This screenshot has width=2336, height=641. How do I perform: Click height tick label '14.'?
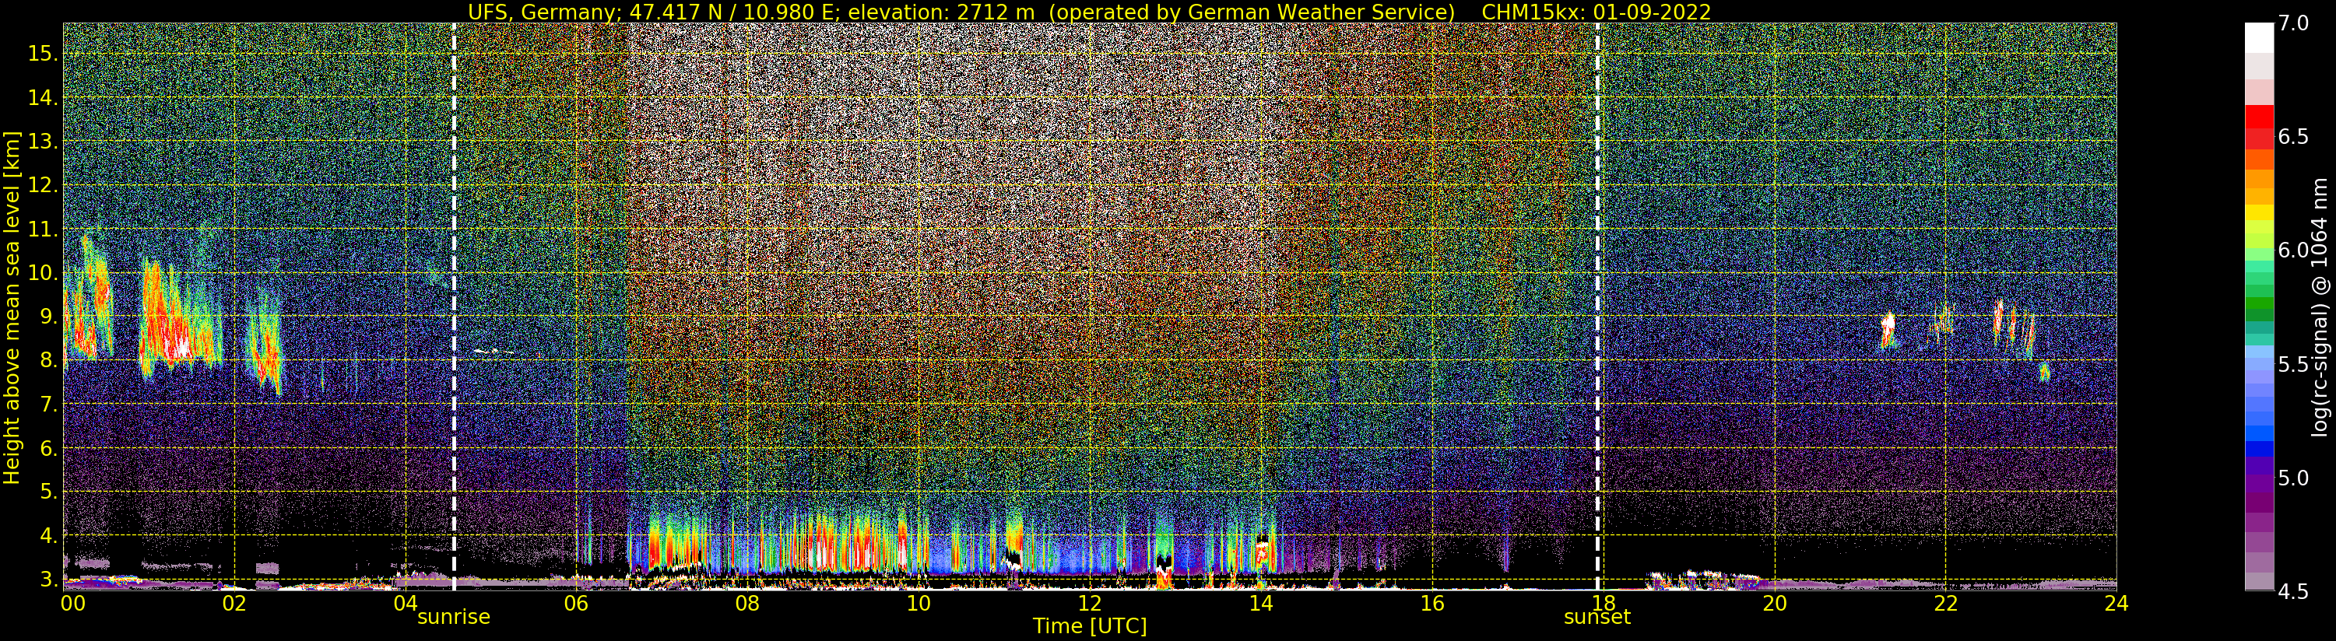coord(43,98)
